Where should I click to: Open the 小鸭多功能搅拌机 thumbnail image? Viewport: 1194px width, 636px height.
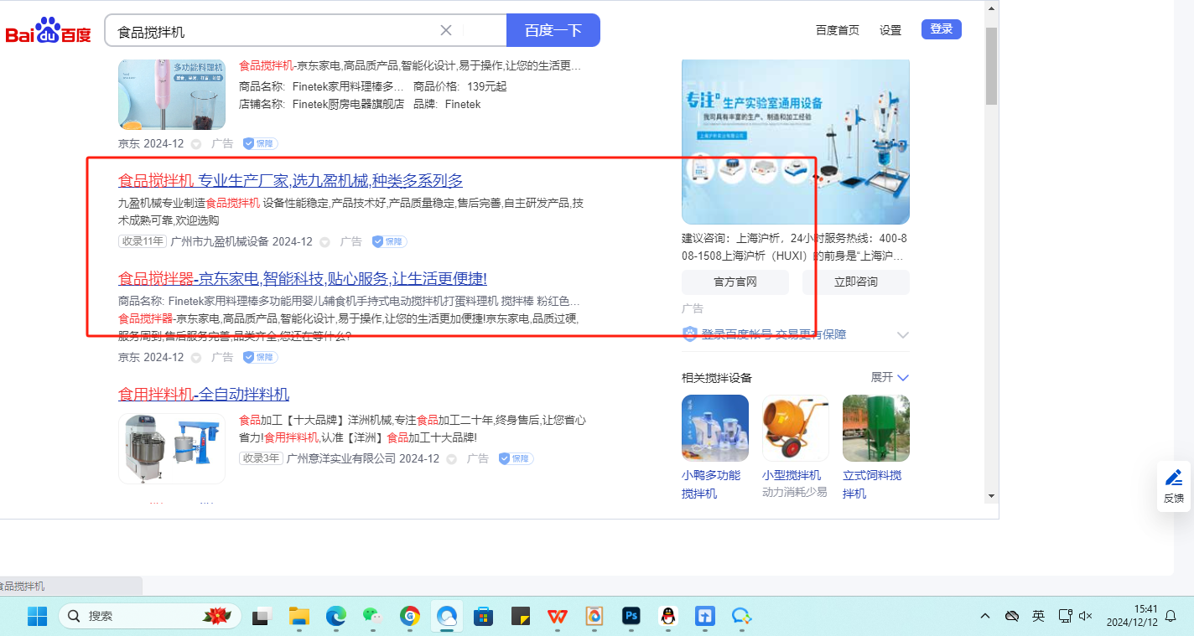(715, 428)
